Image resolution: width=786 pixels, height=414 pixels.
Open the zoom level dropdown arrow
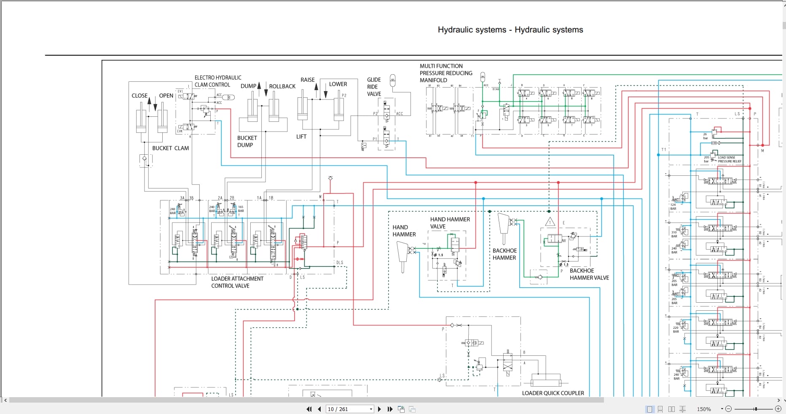[x=722, y=409]
